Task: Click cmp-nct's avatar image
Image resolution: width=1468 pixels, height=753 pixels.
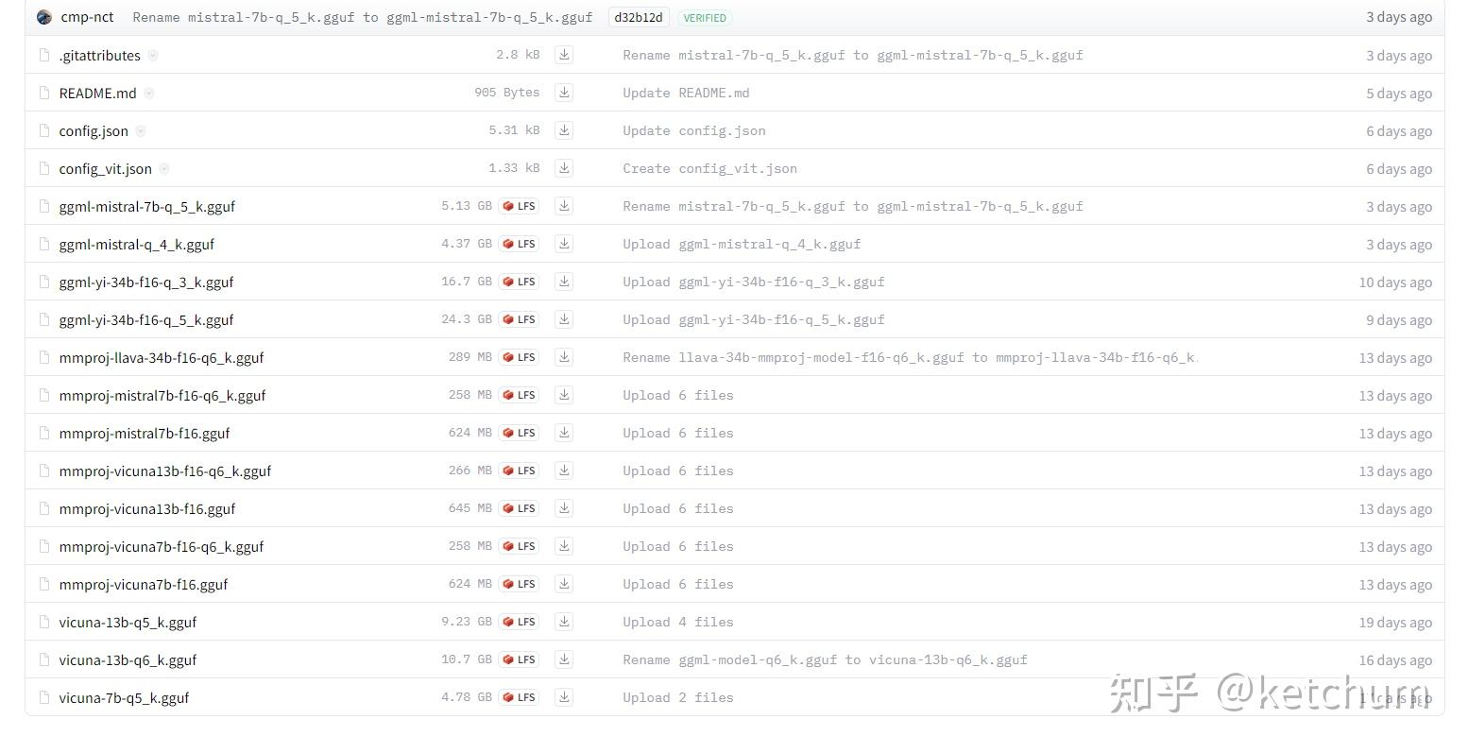Action: [43, 16]
